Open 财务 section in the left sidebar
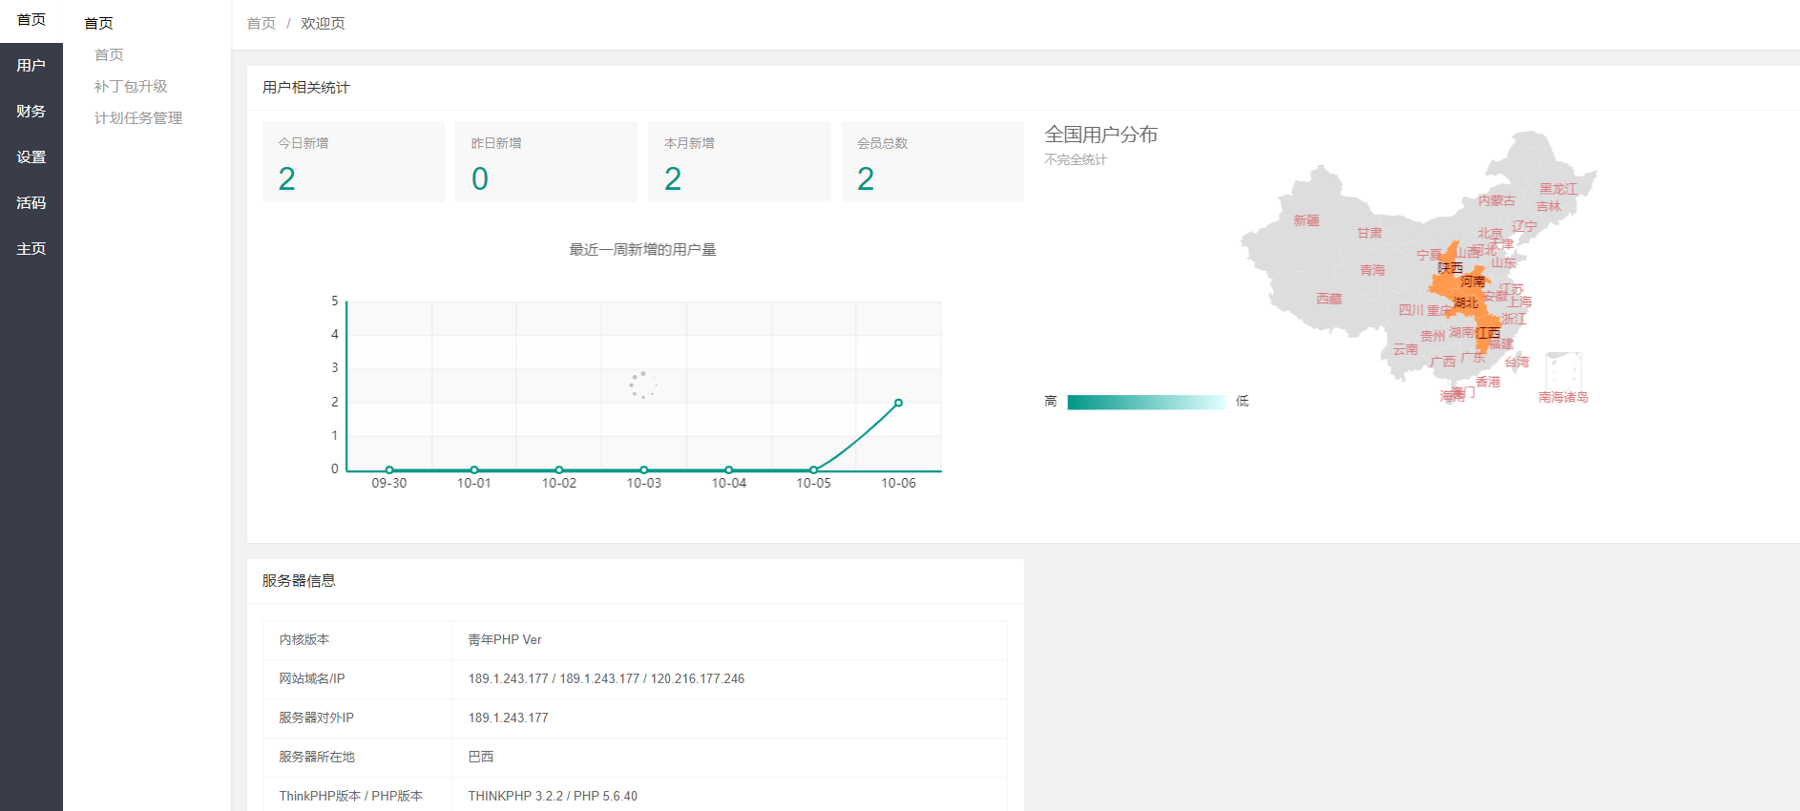 (x=31, y=111)
